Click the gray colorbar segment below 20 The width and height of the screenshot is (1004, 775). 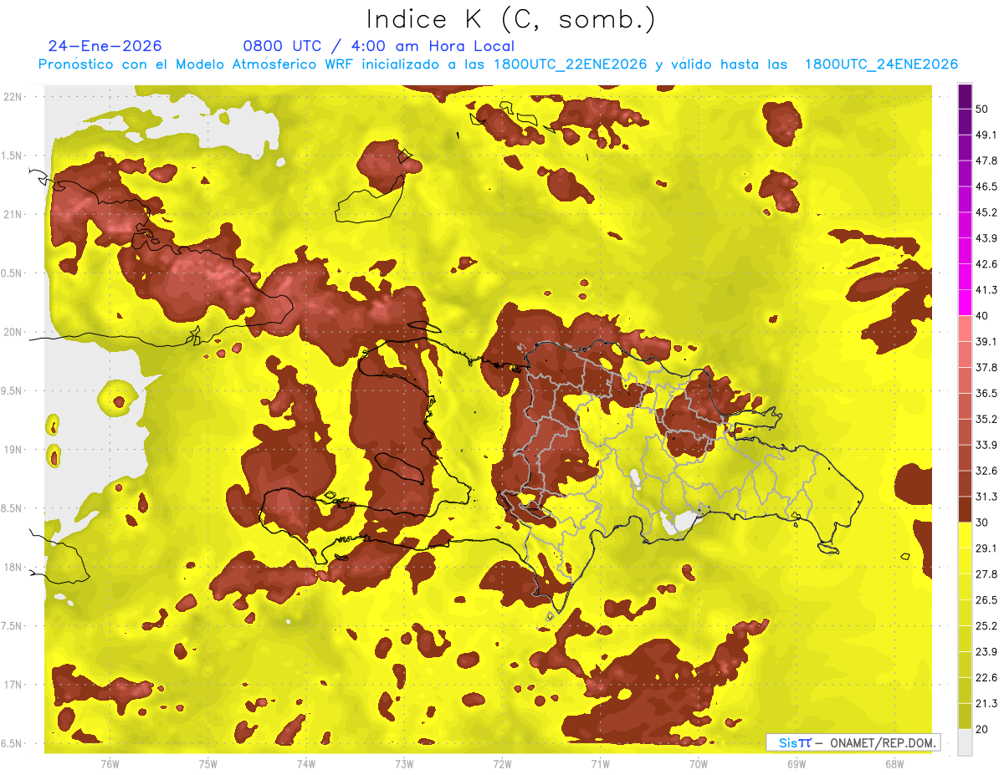click(x=965, y=742)
